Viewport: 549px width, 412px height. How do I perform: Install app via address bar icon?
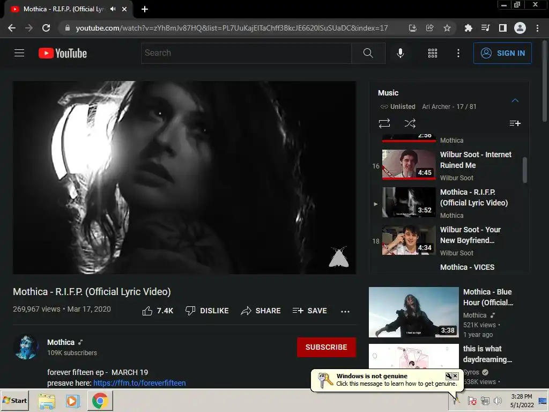[413, 28]
